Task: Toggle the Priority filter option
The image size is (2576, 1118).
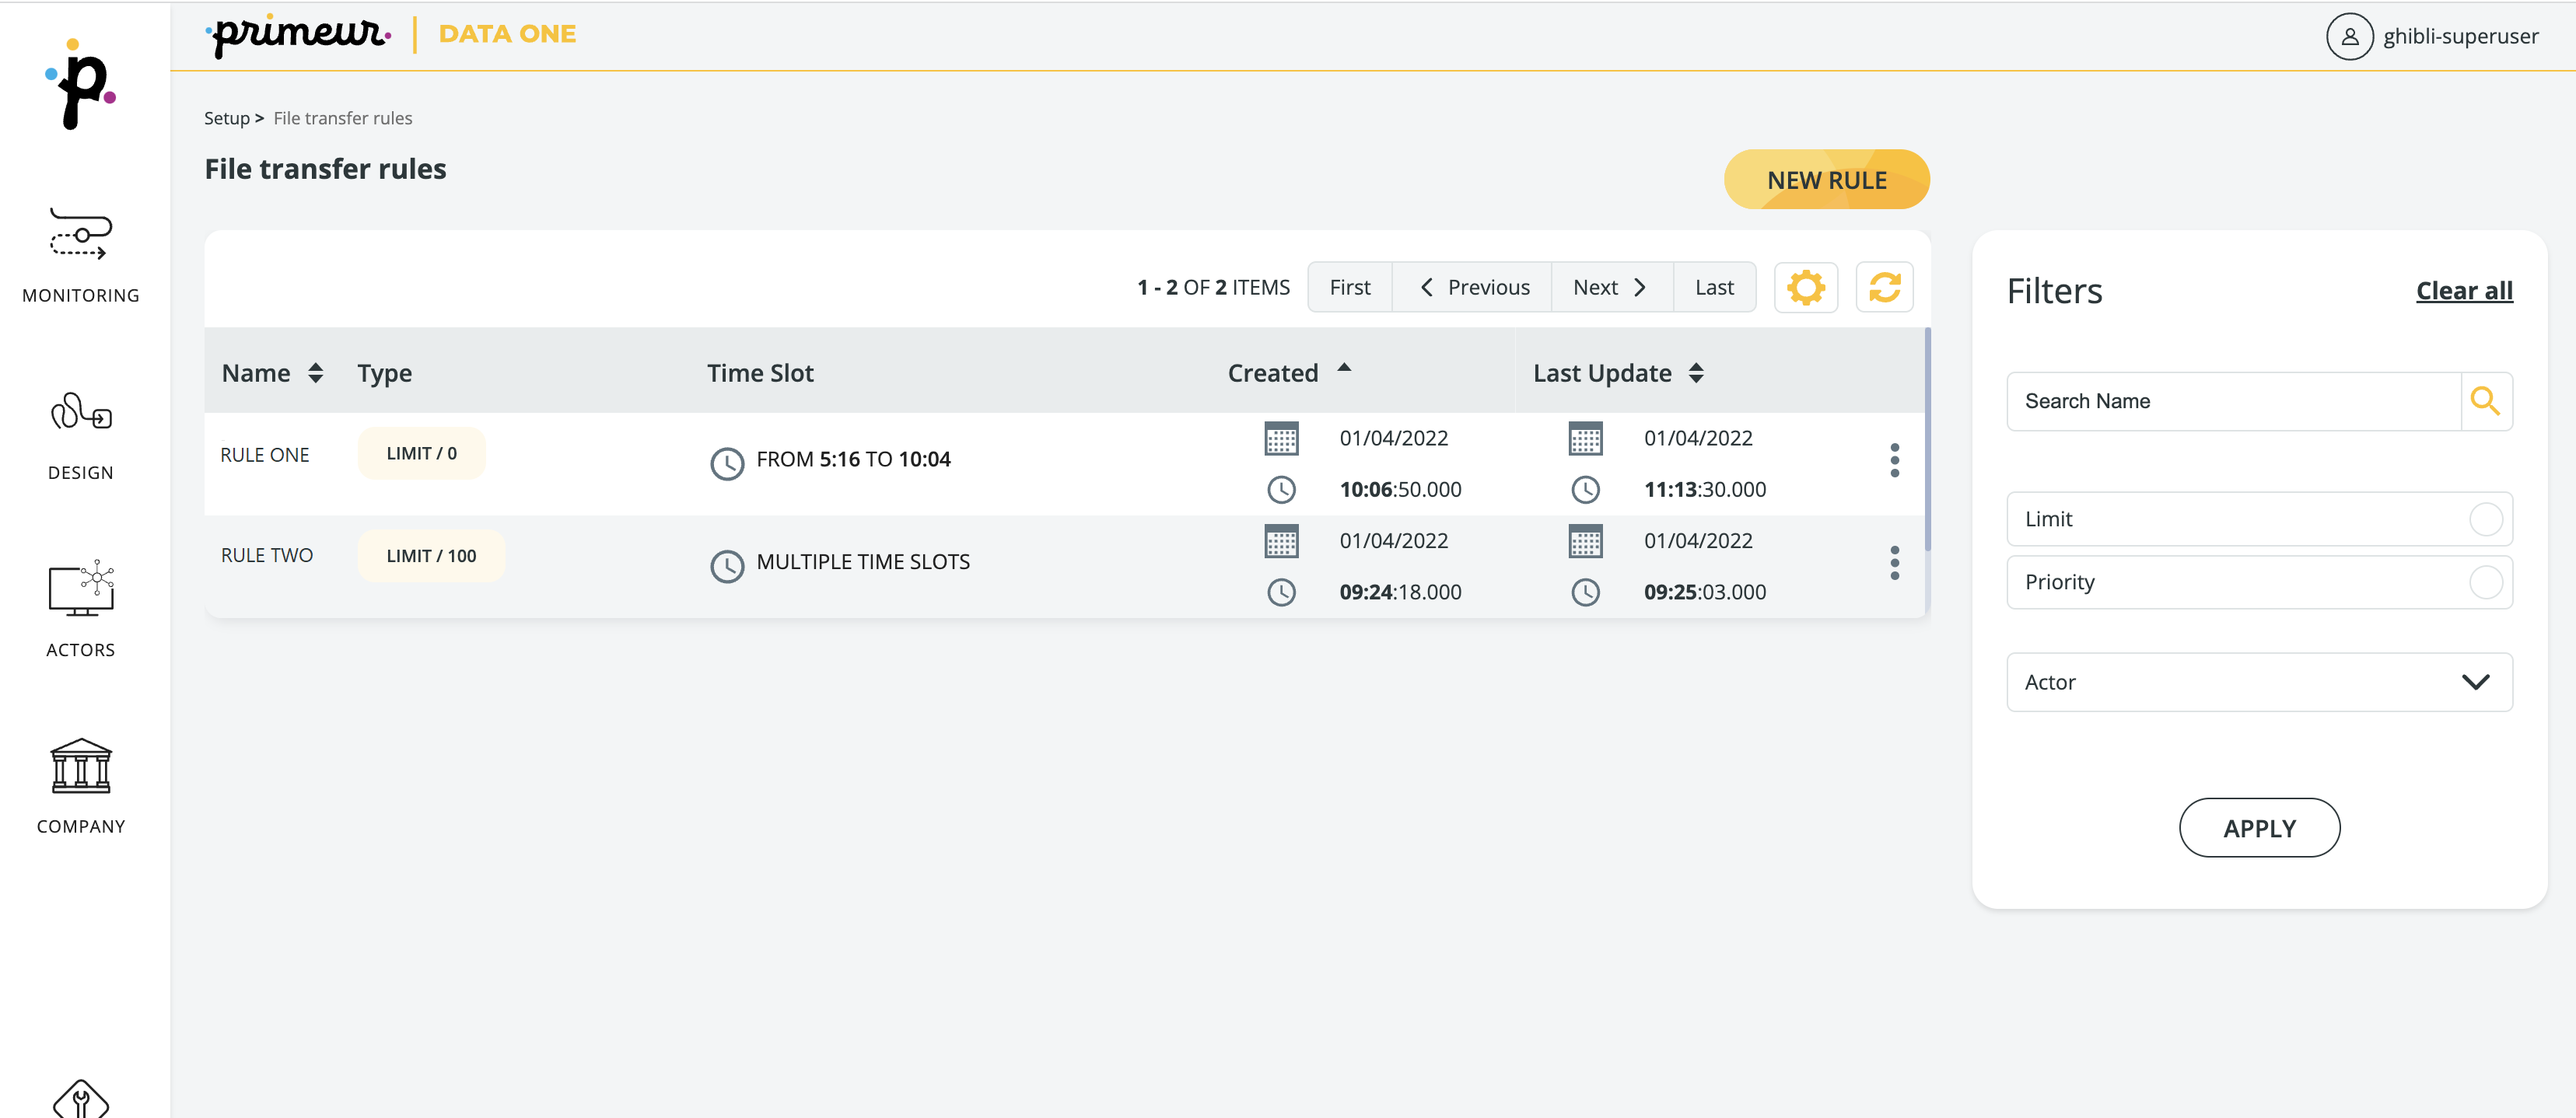Action: (x=2485, y=582)
